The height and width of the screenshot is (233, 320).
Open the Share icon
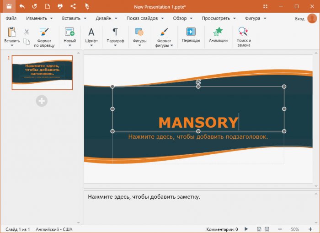pyautogui.click(x=73, y=6)
